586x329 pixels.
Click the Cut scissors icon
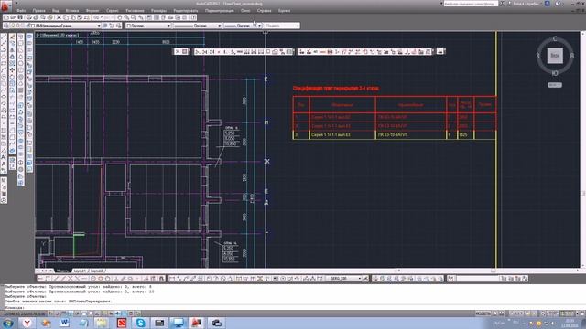[x=59, y=17]
